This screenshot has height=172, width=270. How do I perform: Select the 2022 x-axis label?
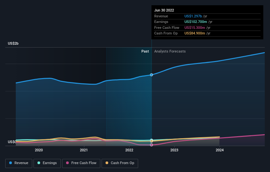129,150
